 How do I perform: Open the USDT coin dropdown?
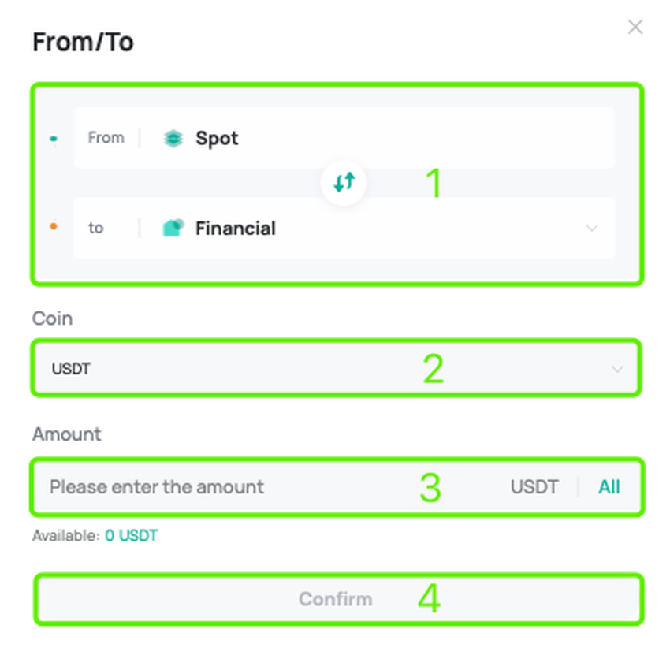(315, 368)
